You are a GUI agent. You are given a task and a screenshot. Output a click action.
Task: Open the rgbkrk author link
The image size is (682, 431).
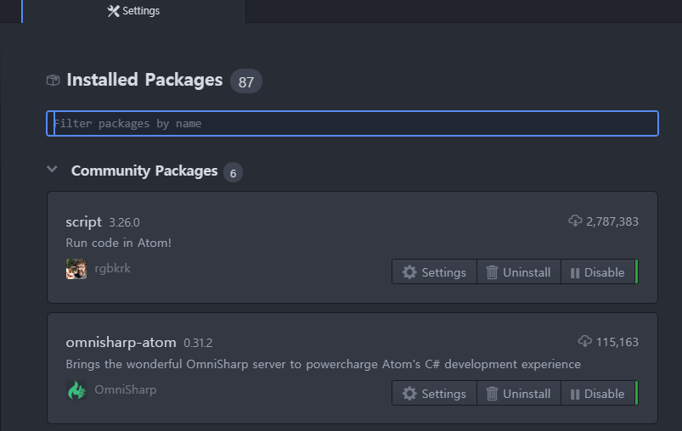(x=113, y=269)
